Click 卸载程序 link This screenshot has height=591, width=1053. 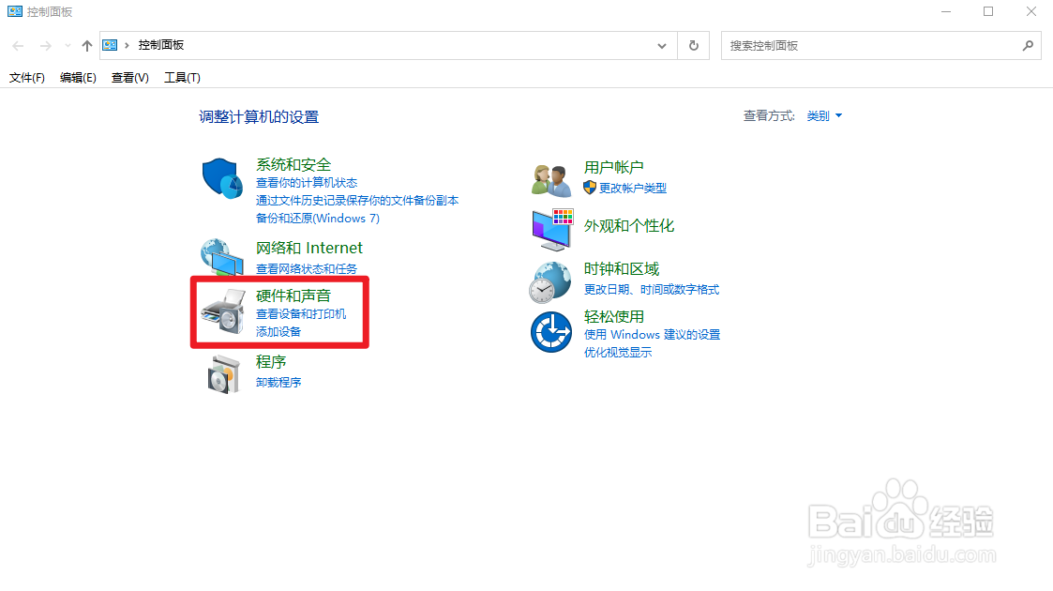278,382
